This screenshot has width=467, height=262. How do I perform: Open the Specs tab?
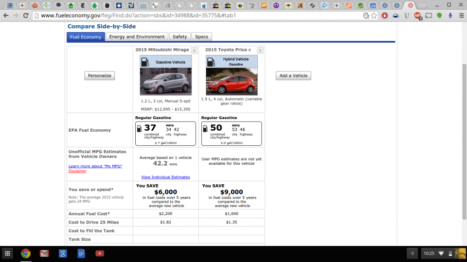click(201, 36)
